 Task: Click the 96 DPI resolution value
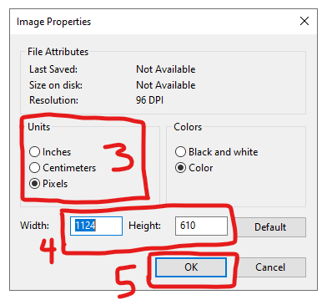(x=149, y=100)
